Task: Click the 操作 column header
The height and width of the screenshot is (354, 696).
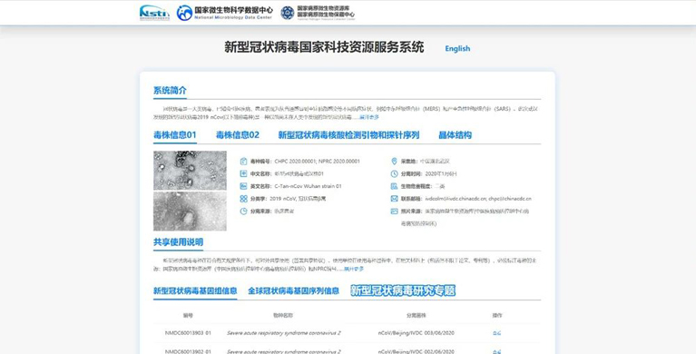Action: [x=497, y=315]
